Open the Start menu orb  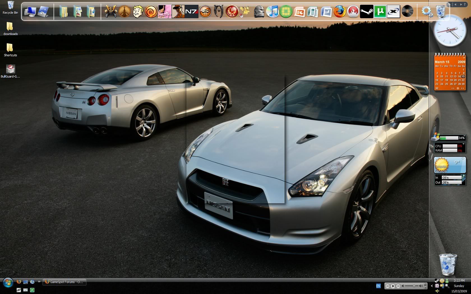click(8, 283)
